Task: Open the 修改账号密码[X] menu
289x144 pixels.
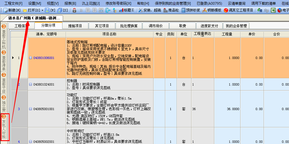Action: tap(119, 4)
